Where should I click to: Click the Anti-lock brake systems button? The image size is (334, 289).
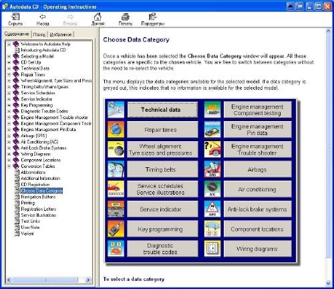point(257,209)
